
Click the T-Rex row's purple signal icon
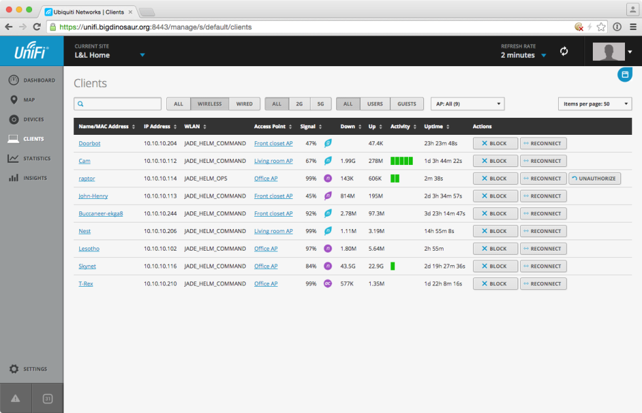pos(328,284)
